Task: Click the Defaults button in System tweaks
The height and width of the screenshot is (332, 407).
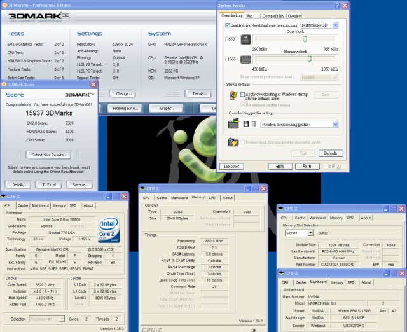Action: tap(331, 153)
